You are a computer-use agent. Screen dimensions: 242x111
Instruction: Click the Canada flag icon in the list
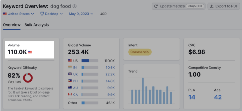coord(70,94)
